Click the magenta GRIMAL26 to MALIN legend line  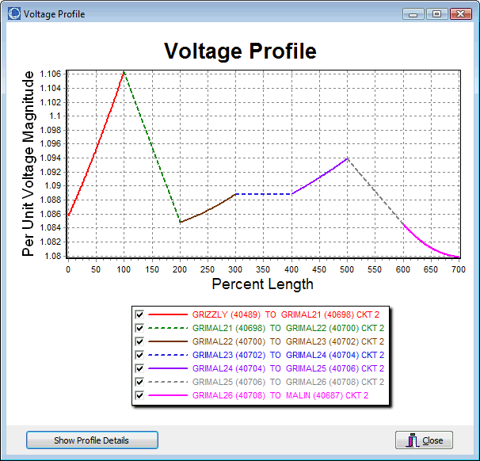click(x=168, y=395)
